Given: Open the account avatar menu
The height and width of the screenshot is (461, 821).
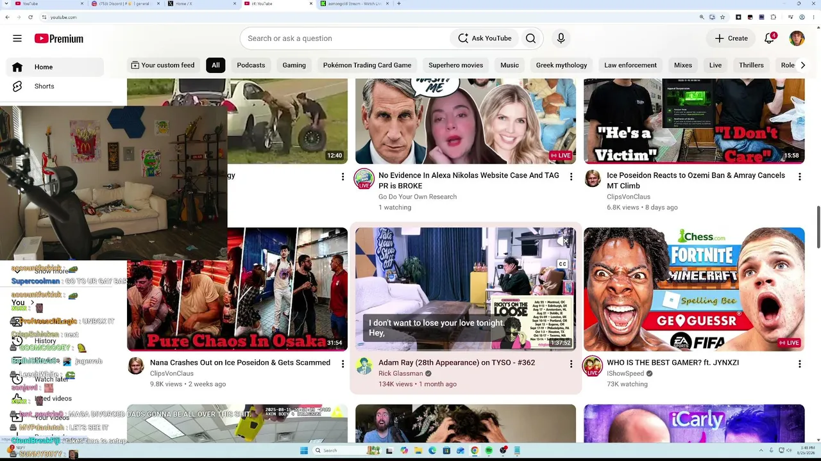Looking at the screenshot, I should tap(797, 38).
